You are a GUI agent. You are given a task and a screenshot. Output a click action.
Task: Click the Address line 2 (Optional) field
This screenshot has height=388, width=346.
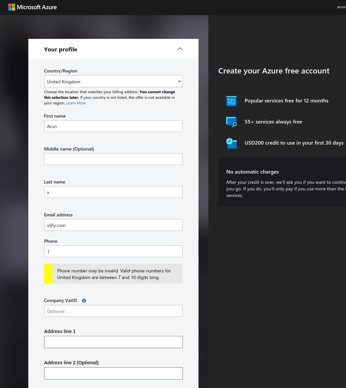tap(113, 374)
